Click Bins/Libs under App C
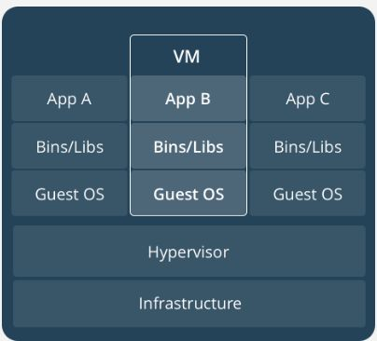Screen dimensions: 377x341 coord(307,146)
